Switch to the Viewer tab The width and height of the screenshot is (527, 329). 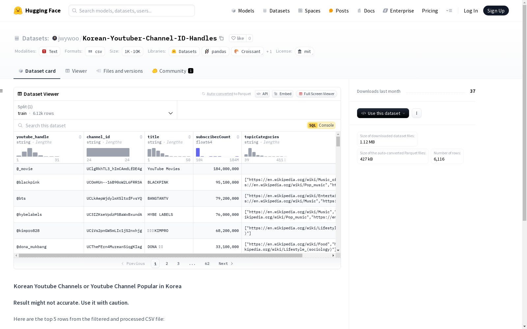(76, 71)
